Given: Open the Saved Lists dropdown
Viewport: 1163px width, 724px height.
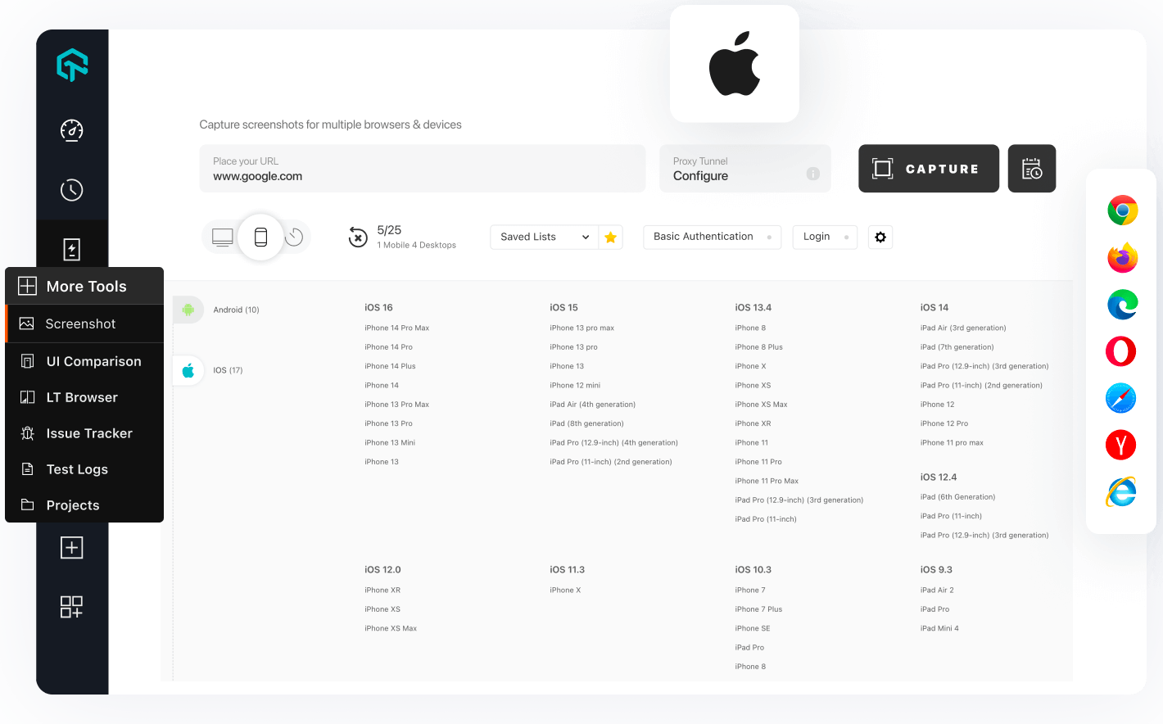Looking at the screenshot, I should (x=543, y=237).
